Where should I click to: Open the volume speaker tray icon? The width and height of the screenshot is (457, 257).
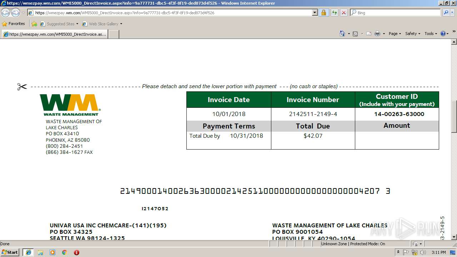(423, 252)
